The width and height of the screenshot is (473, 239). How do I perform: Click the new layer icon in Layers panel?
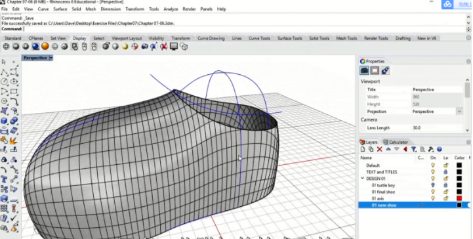pyautogui.click(x=363, y=150)
